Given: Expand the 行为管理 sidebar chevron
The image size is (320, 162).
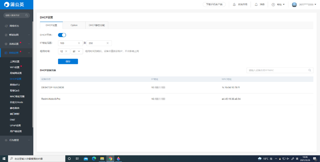Looking at the screenshot, I should (x=29, y=140).
